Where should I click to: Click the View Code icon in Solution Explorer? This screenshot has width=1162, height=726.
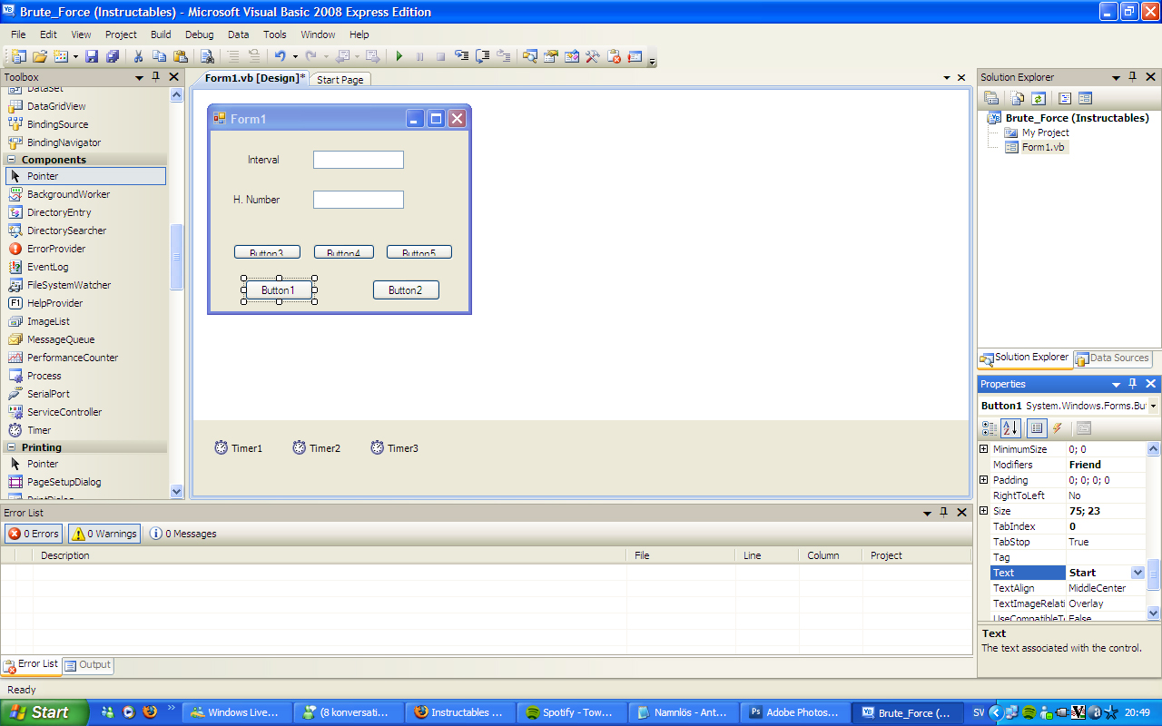(x=1064, y=98)
